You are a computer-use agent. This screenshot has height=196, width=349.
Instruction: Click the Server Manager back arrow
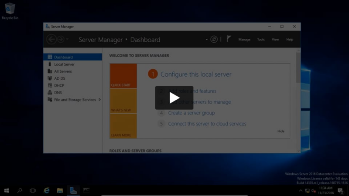[x=51, y=40]
